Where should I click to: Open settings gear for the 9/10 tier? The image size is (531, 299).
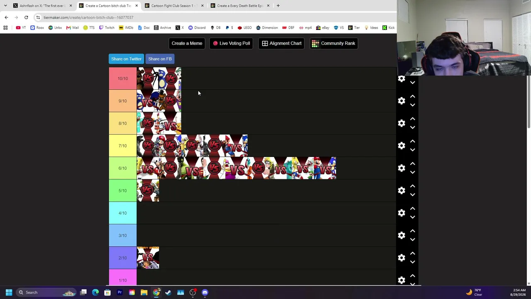[402, 101]
